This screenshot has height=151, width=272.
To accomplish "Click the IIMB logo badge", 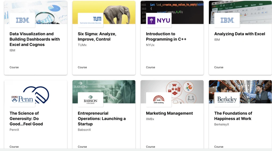I will point(159,100).
